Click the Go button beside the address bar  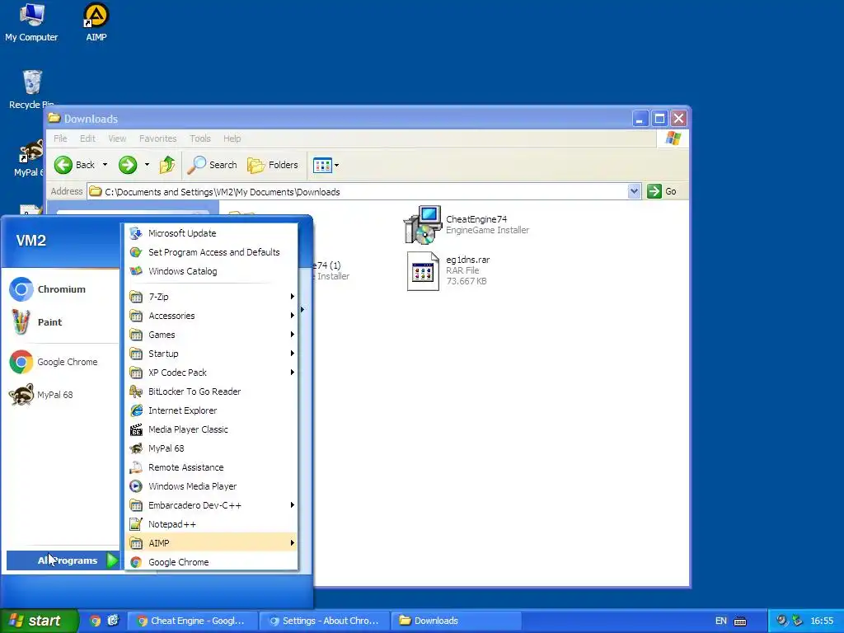[x=663, y=191]
